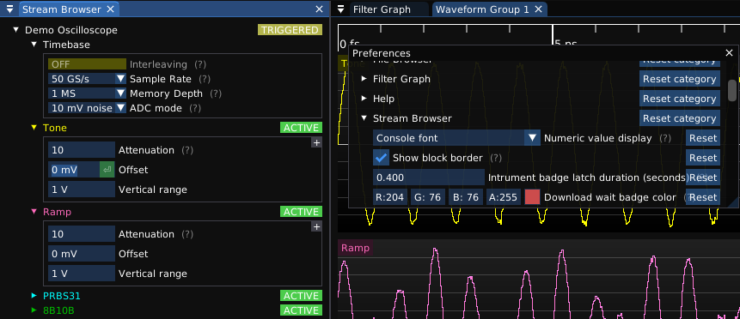Expand the PRBS31 channel section
Viewport: 740px width, 319px height.
pyautogui.click(x=34, y=296)
